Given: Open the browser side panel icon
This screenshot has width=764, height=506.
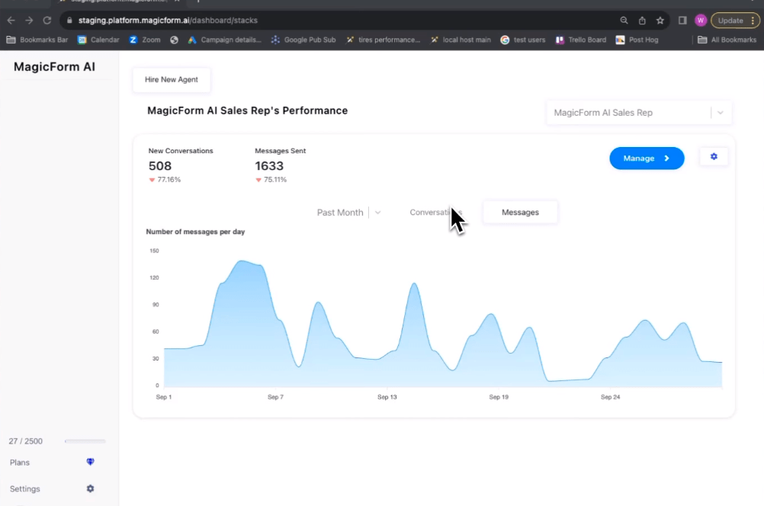Looking at the screenshot, I should 682,21.
